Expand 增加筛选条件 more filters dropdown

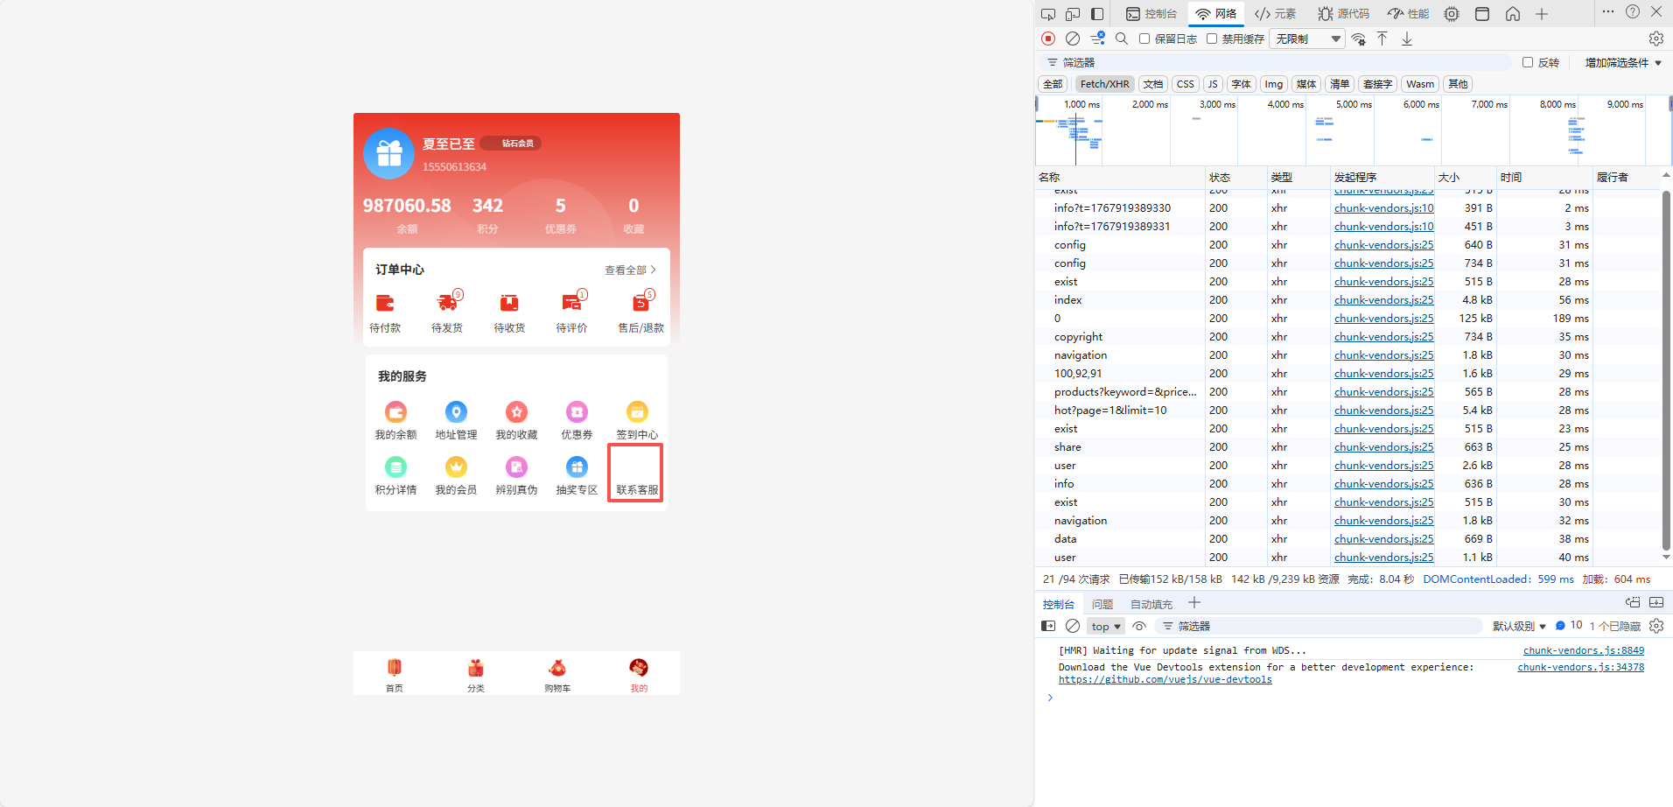pos(1623,62)
